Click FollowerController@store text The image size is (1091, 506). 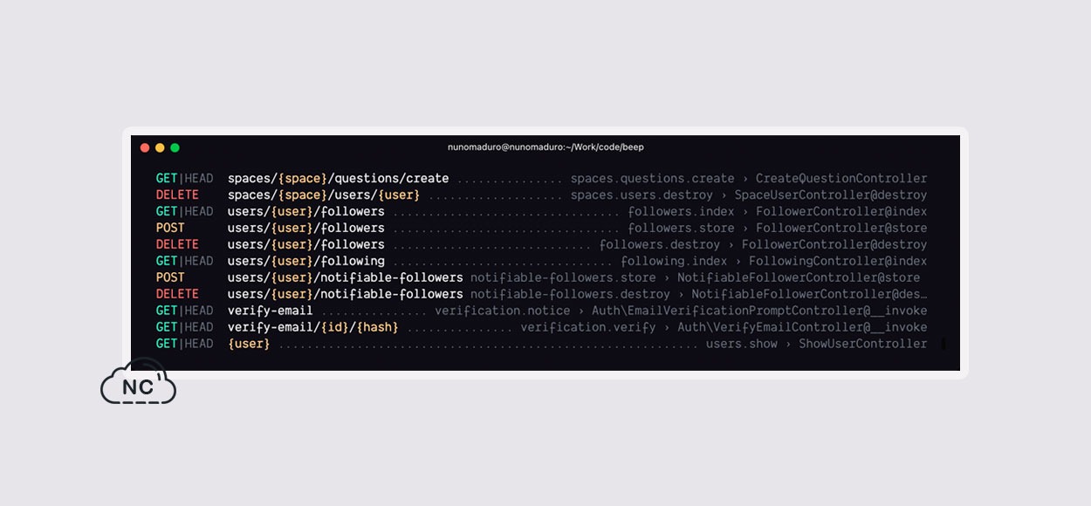coord(841,229)
